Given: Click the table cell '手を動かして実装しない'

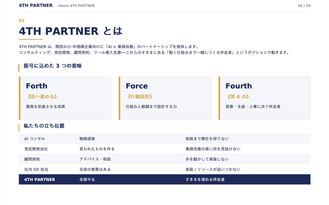Looking at the screenshot, I should (x=207, y=159).
